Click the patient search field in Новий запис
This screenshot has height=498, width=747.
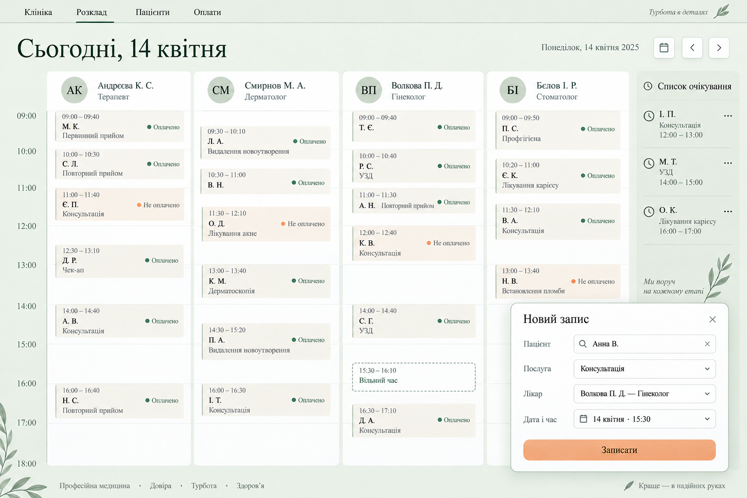[x=644, y=344]
